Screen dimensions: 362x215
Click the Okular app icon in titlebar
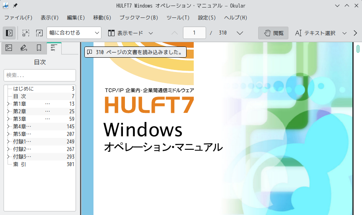coord(6,6)
